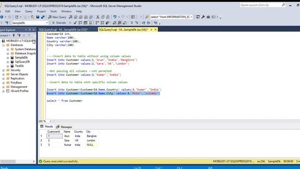The height and width of the screenshot is (169, 300).
Task: Click Disconnect plug icon in Object Explorer
Action: tap(19, 35)
